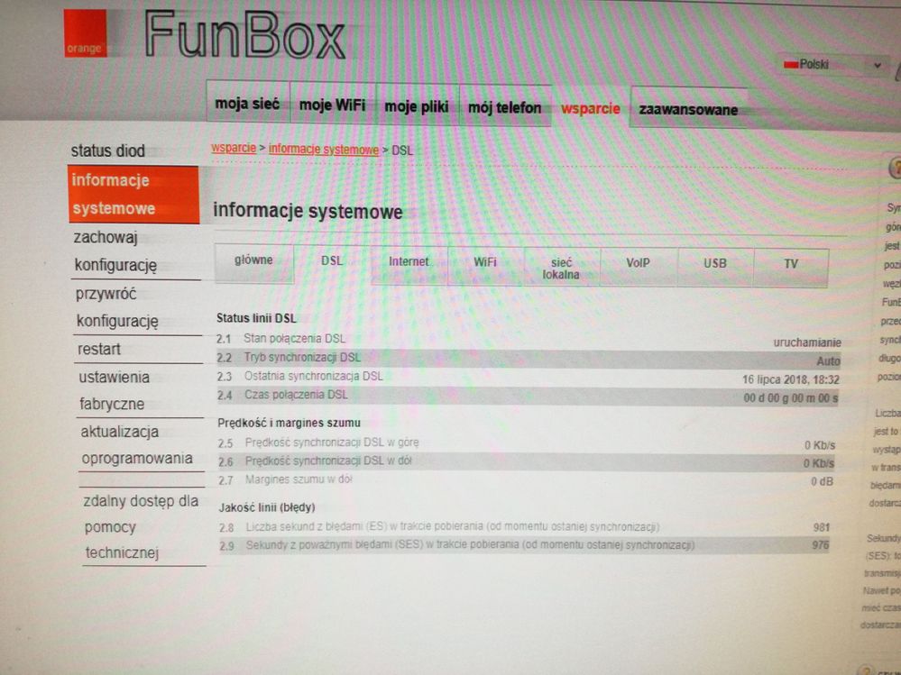This screenshot has width=901, height=675.
Task: Click the 00 d 00 g 00 m 00 s value
Action: click(x=791, y=397)
